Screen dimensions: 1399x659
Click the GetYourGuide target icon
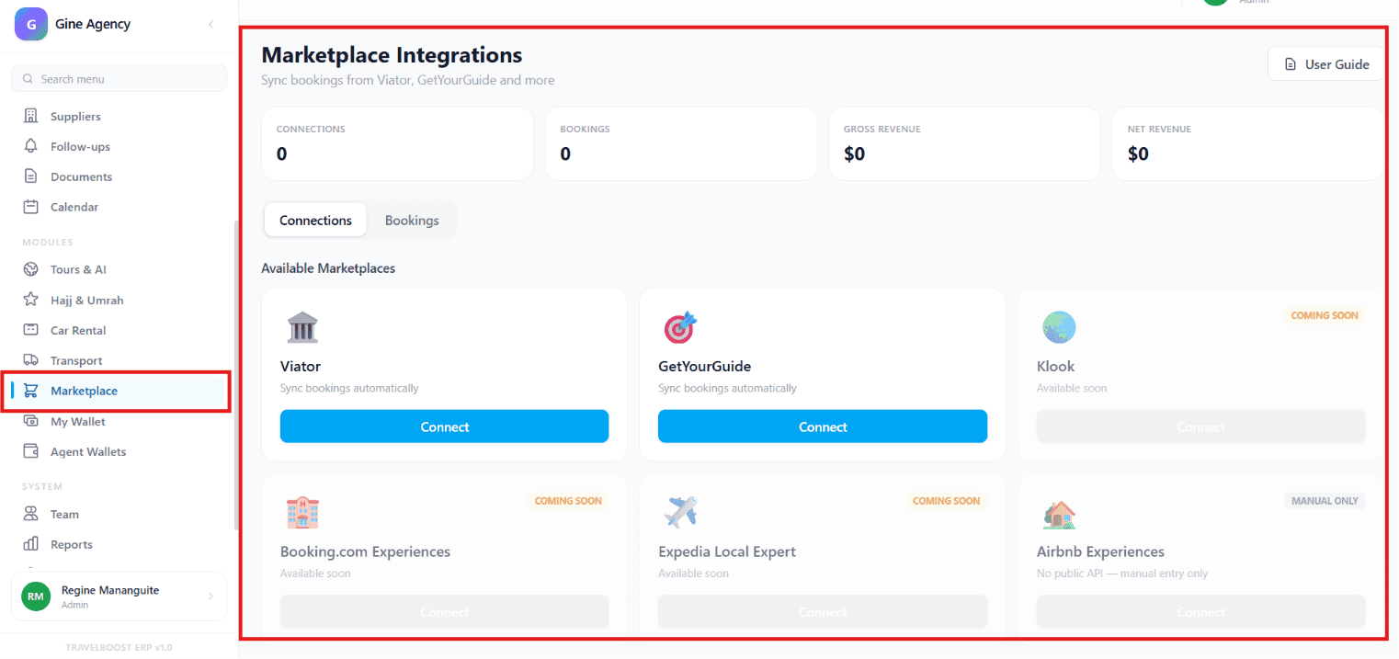click(x=680, y=327)
